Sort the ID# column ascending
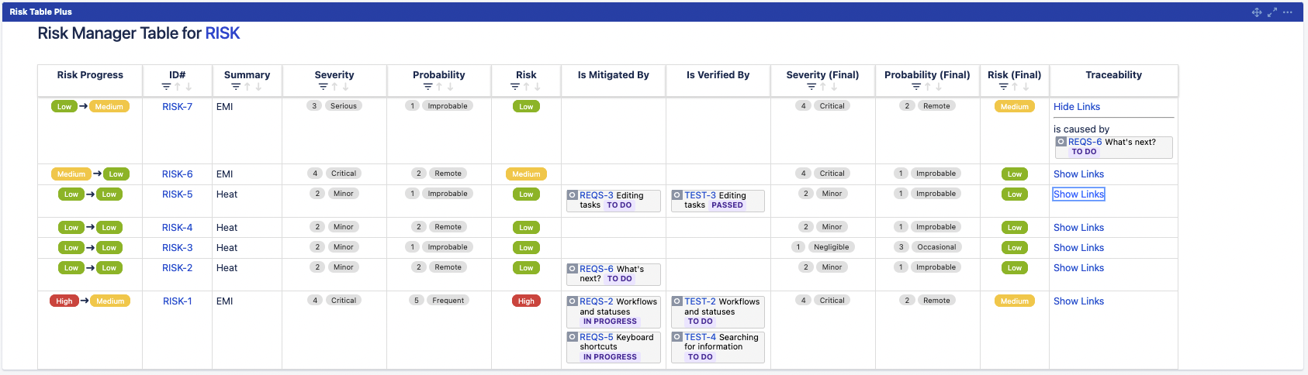The height and width of the screenshot is (375, 1308). click(x=178, y=87)
